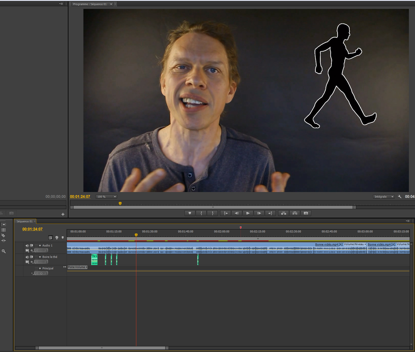Click the wrench settings button in program monitor

coord(399,196)
